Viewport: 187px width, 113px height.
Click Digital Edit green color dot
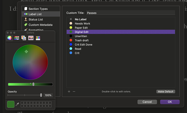[x=71, y=32]
